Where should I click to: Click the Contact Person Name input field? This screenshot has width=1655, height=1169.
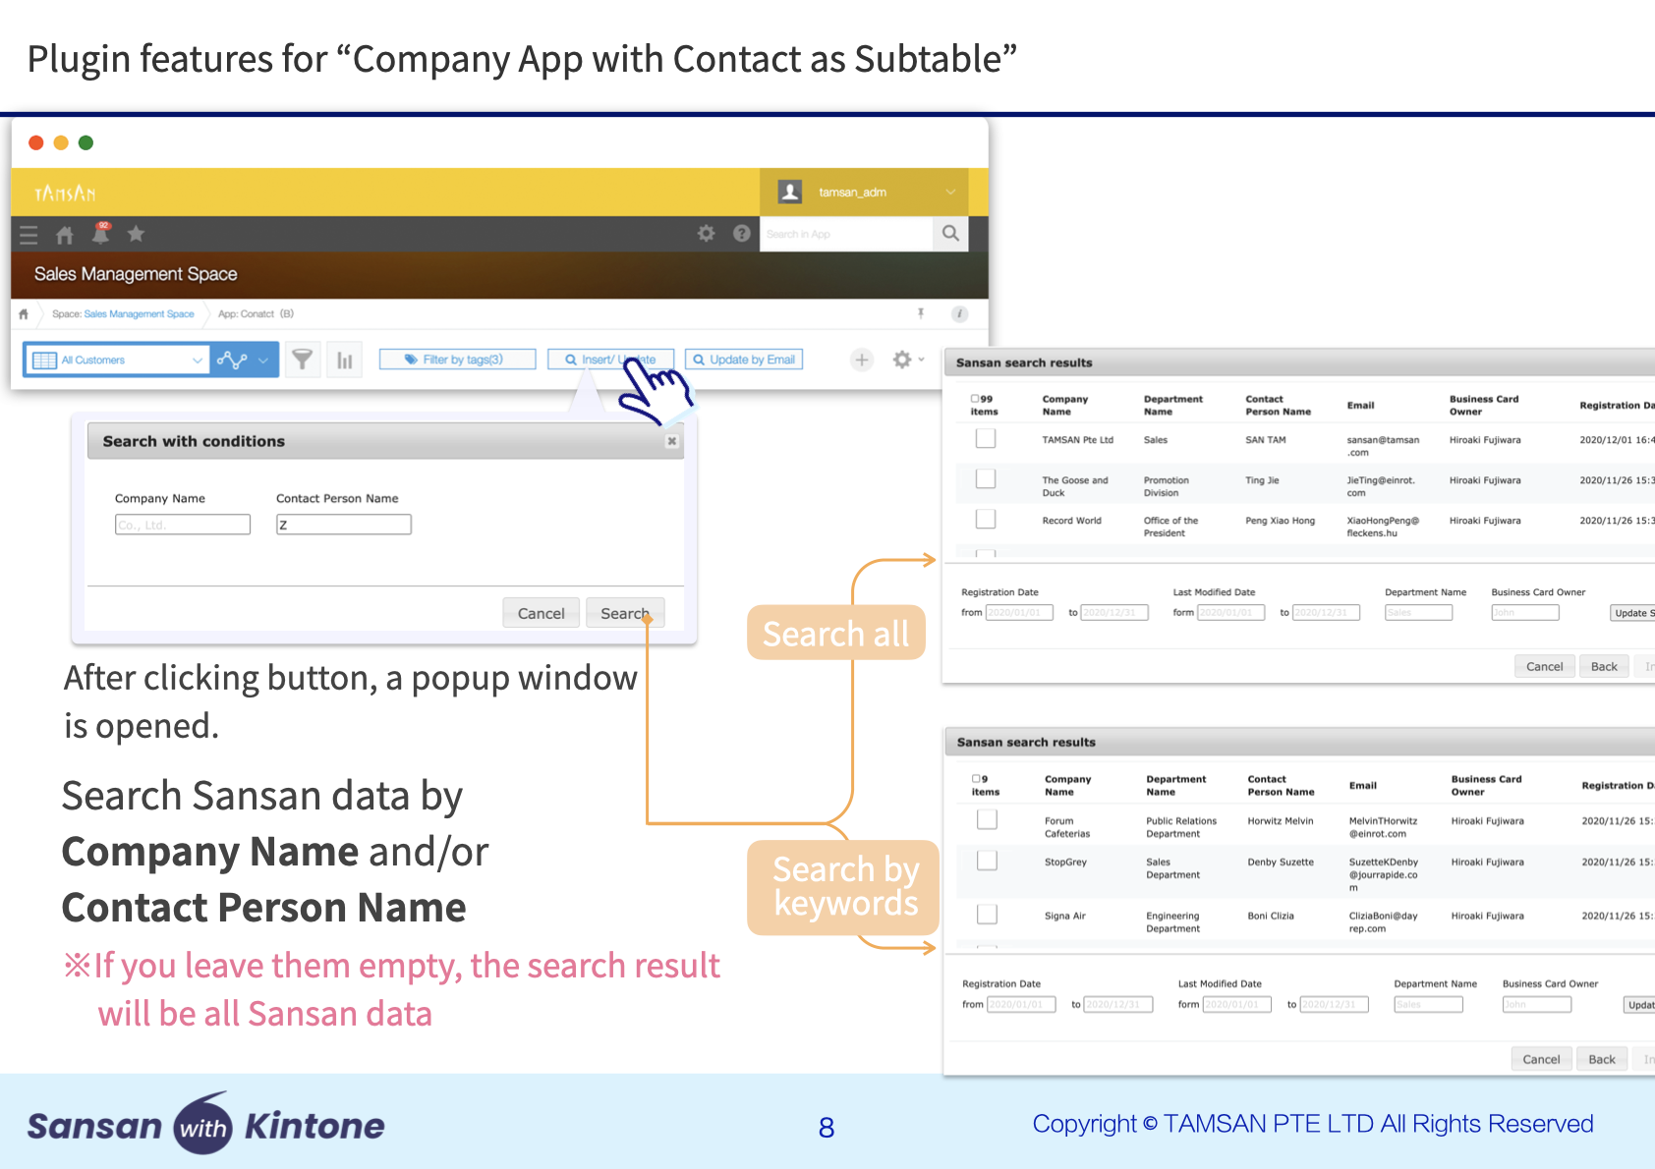(x=343, y=524)
